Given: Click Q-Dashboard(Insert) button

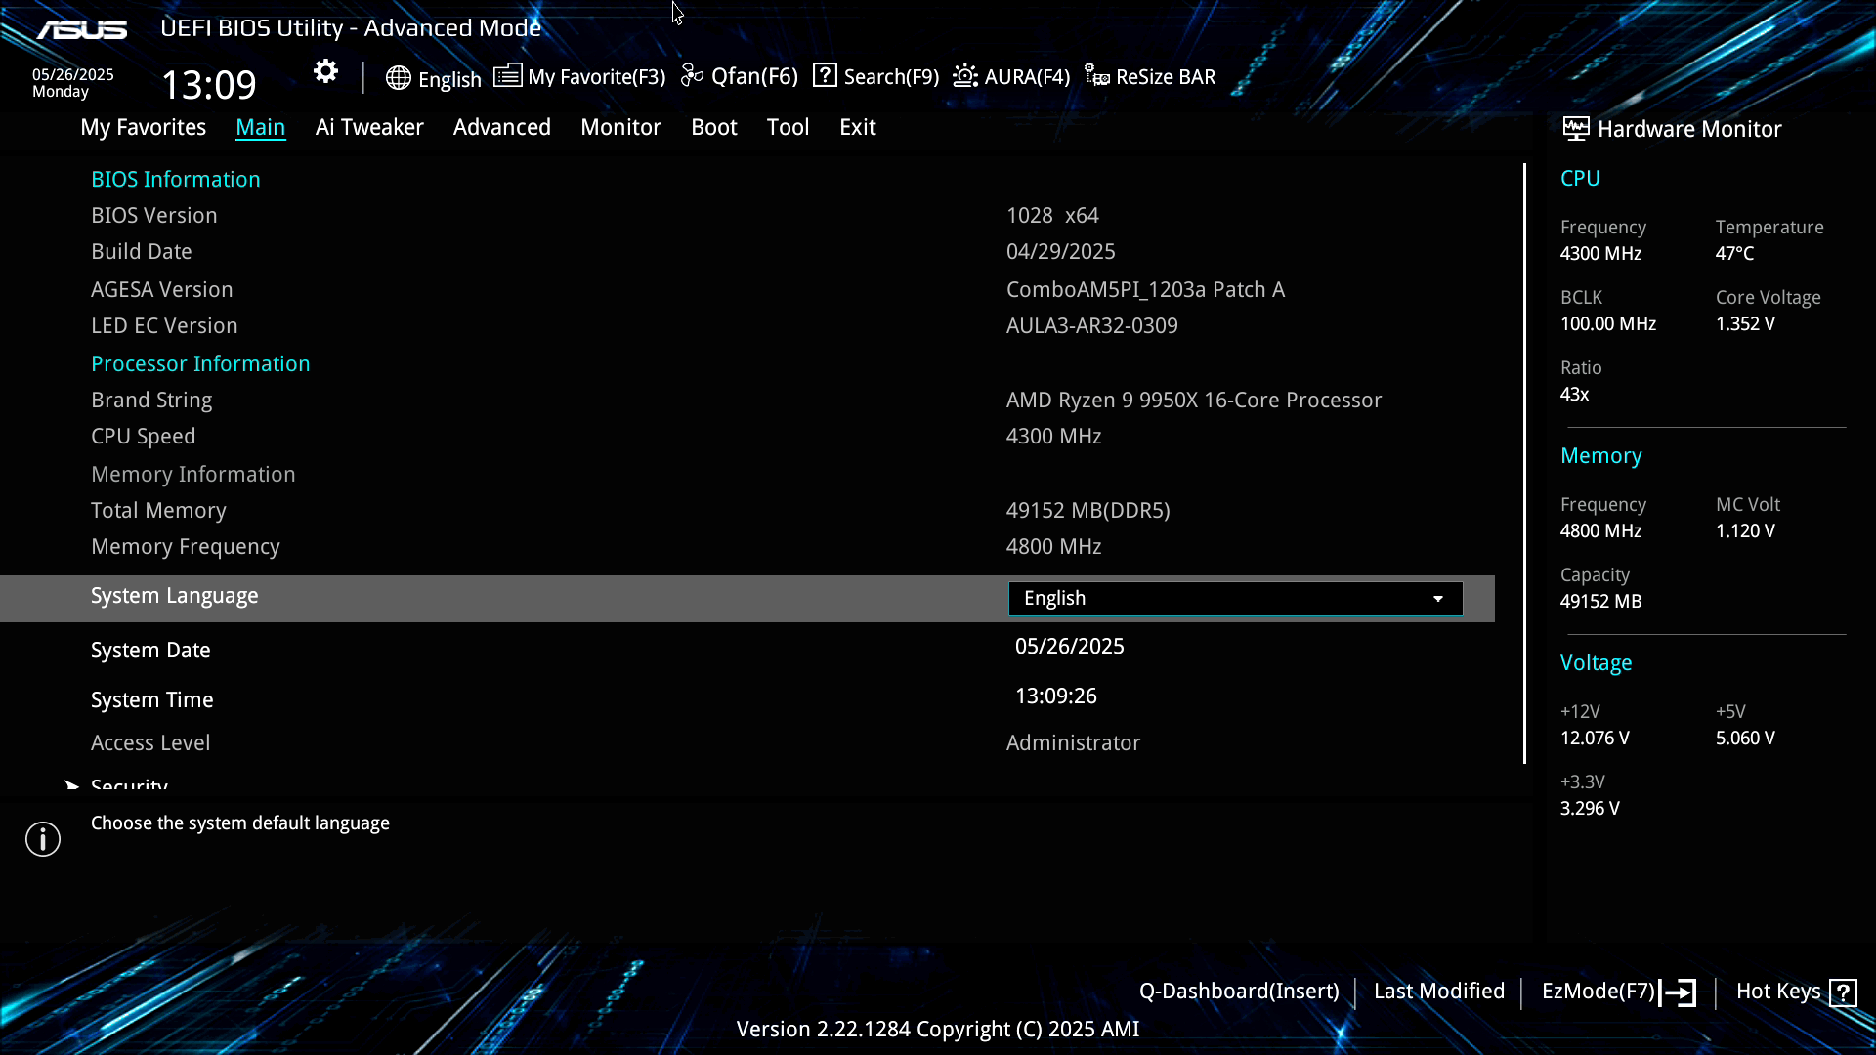Looking at the screenshot, I should (1238, 992).
